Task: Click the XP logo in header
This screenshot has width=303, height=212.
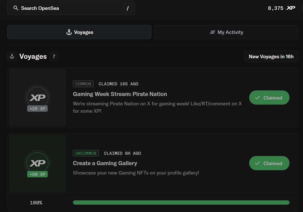Action: coord(291,8)
